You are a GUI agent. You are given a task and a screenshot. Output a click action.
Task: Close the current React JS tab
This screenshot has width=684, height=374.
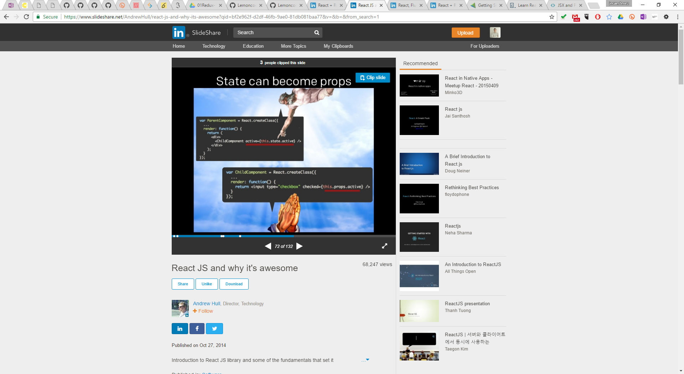click(381, 5)
